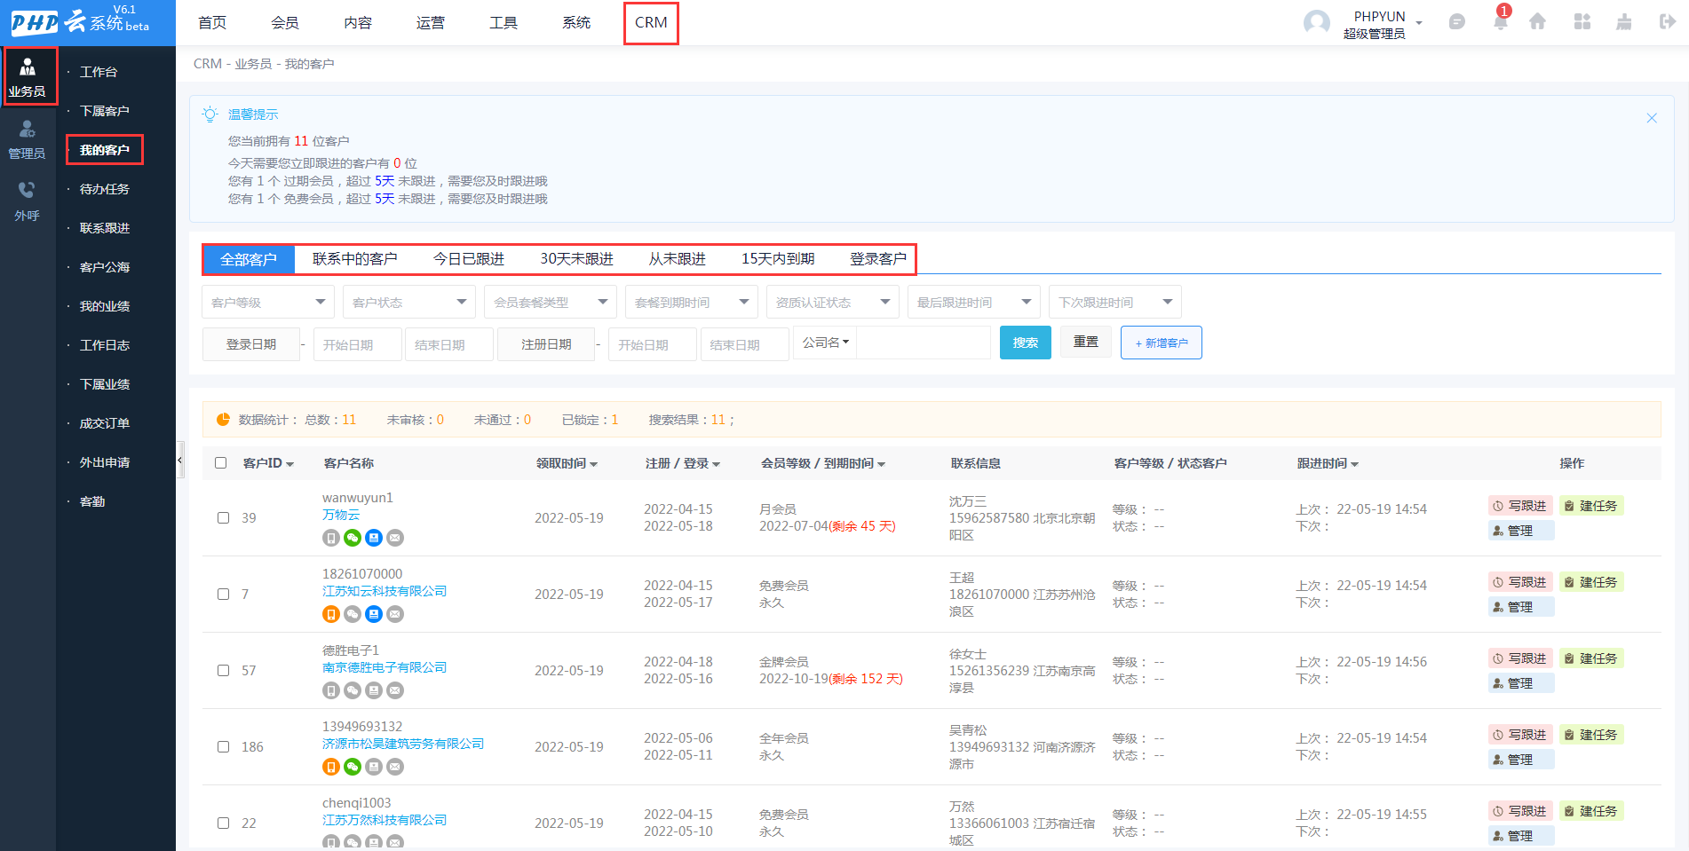Image resolution: width=1689 pixels, height=851 pixels.
Task: Click the user avatar in the header
Action: [x=1317, y=22]
